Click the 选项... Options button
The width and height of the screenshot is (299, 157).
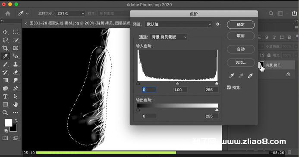tap(241, 62)
